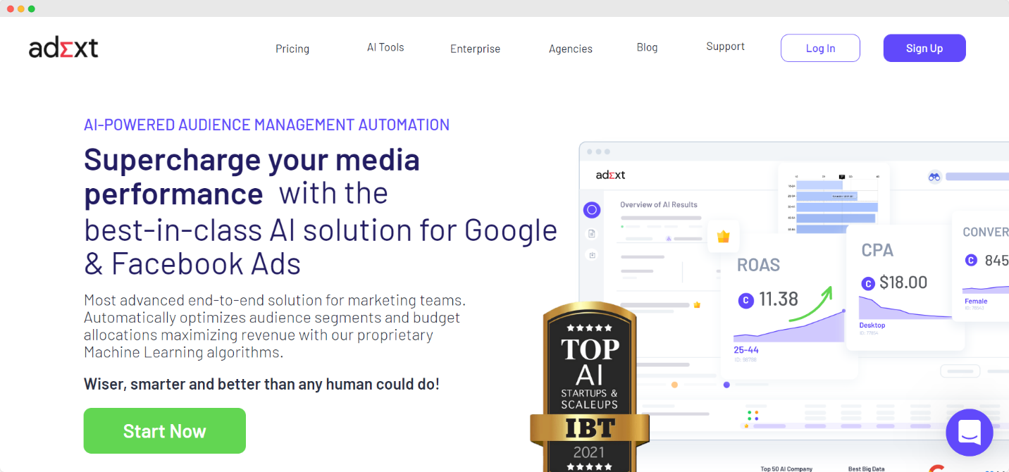This screenshot has width=1009, height=472.
Task: Go to the Enterprise section
Action: pos(475,49)
